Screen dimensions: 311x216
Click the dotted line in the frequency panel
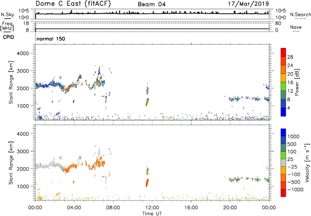pyautogui.click(x=152, y=23)
